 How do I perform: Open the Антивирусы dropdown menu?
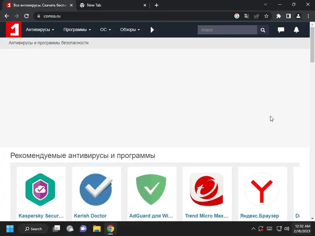pyautogui.click(x=40, y=30)
